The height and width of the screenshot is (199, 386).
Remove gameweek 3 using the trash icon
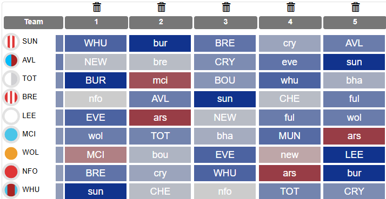(x=226, y=7)
